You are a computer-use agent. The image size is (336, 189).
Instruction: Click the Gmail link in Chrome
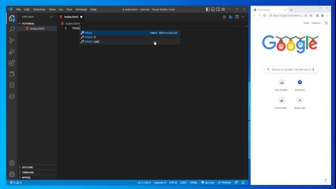(306, 23)
